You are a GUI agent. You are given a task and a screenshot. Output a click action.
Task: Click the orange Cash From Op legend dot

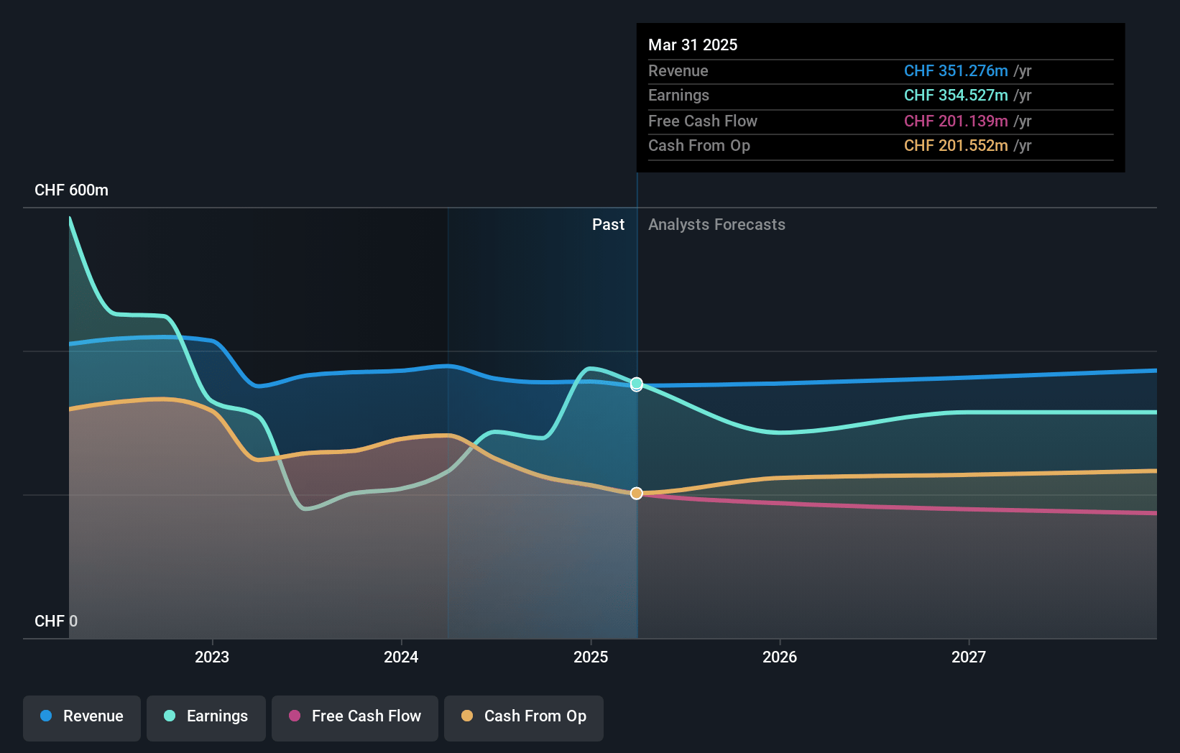[x=467, y=716]
